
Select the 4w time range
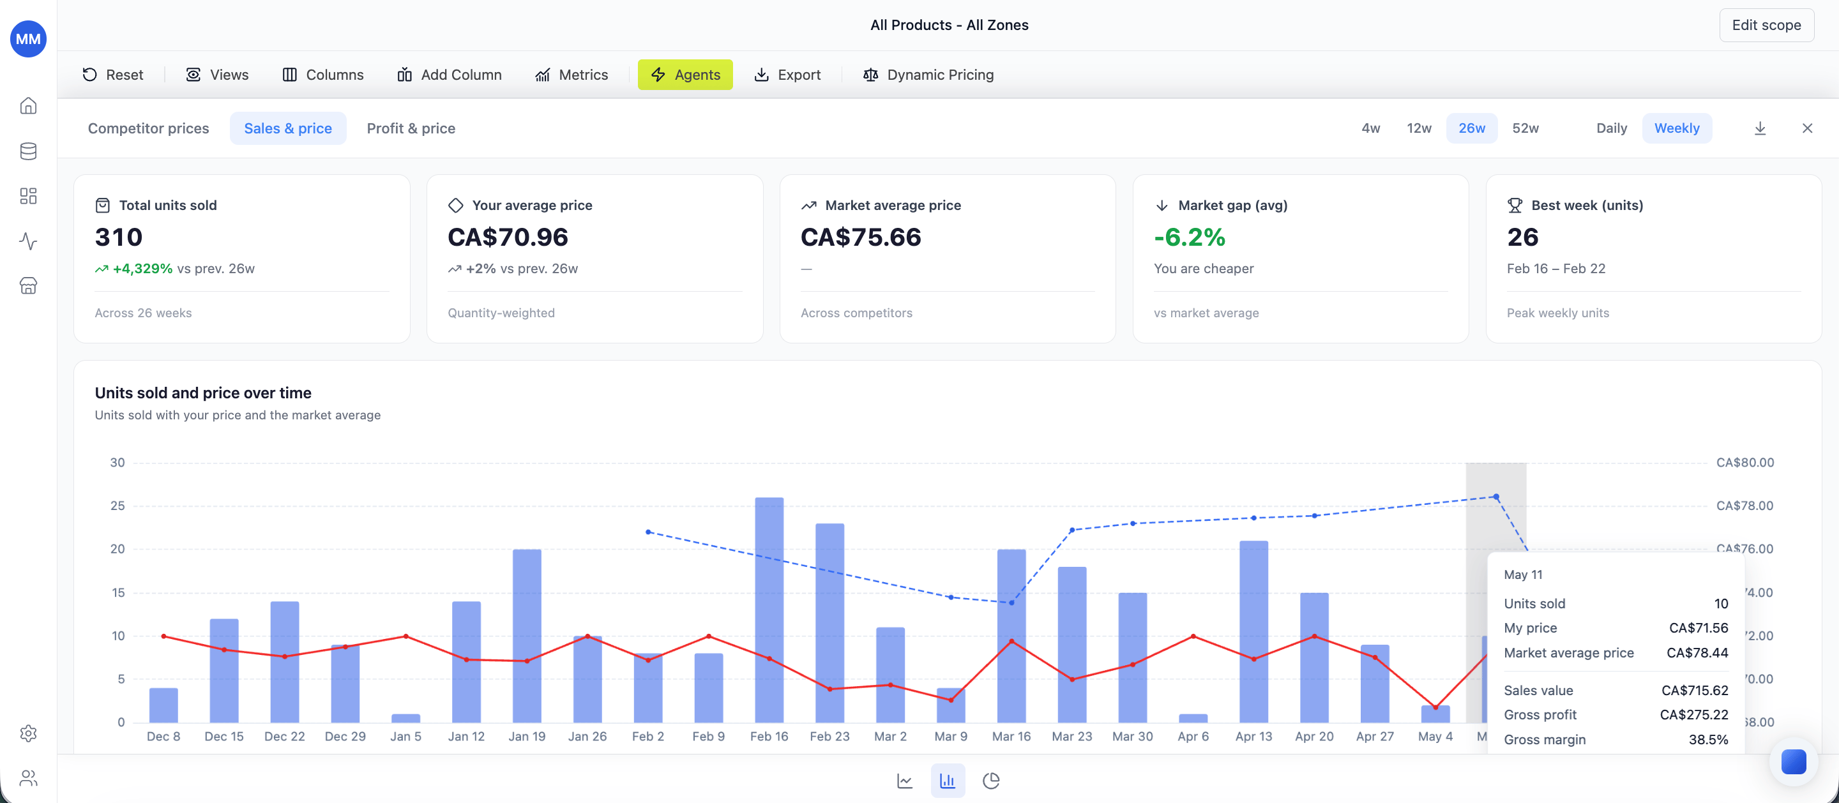coord(1370,128)
